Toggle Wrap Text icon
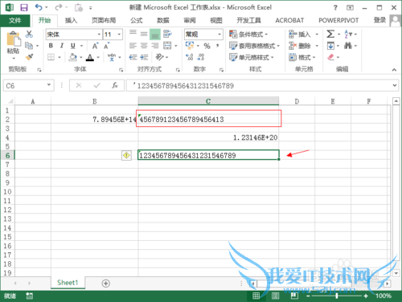This screenshot has width=402, height=302. pos(167,34)
